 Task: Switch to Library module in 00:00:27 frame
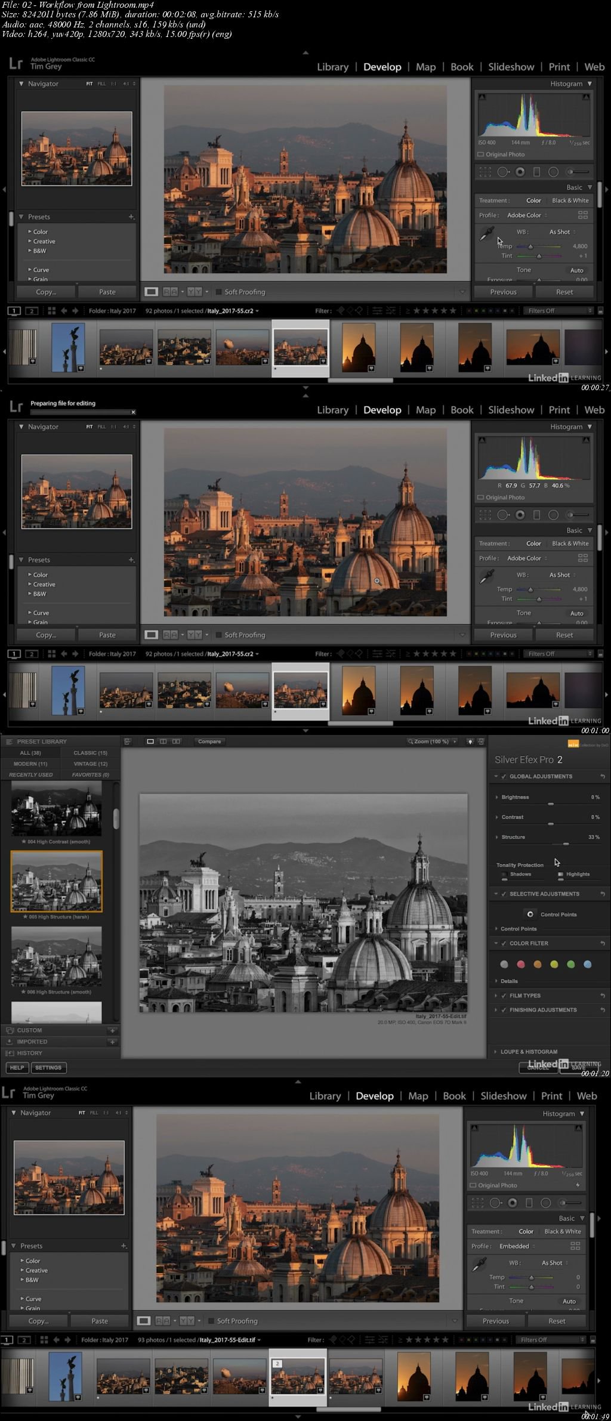(x=332, y=67)
